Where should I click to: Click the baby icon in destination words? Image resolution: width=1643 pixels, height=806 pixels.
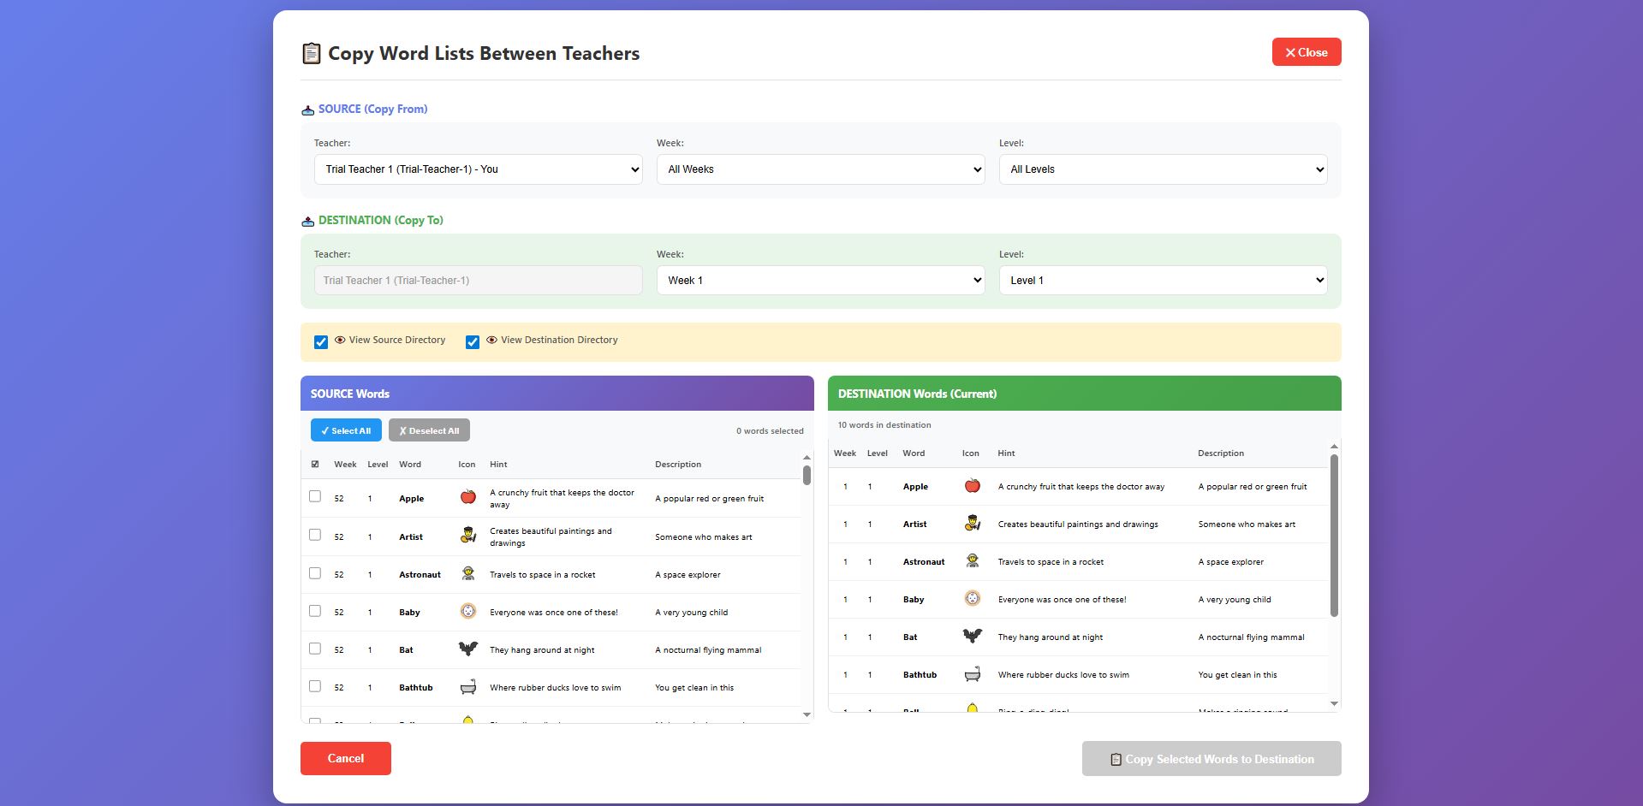coord(972,599)
